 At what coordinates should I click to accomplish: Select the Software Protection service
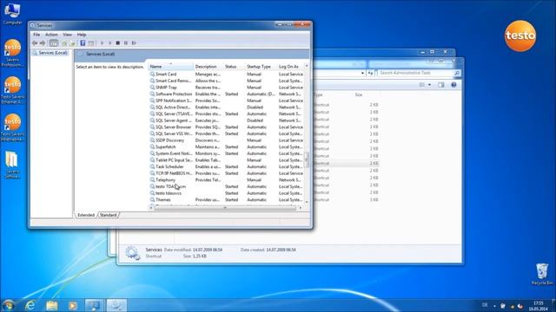click(x=226, y=94)
